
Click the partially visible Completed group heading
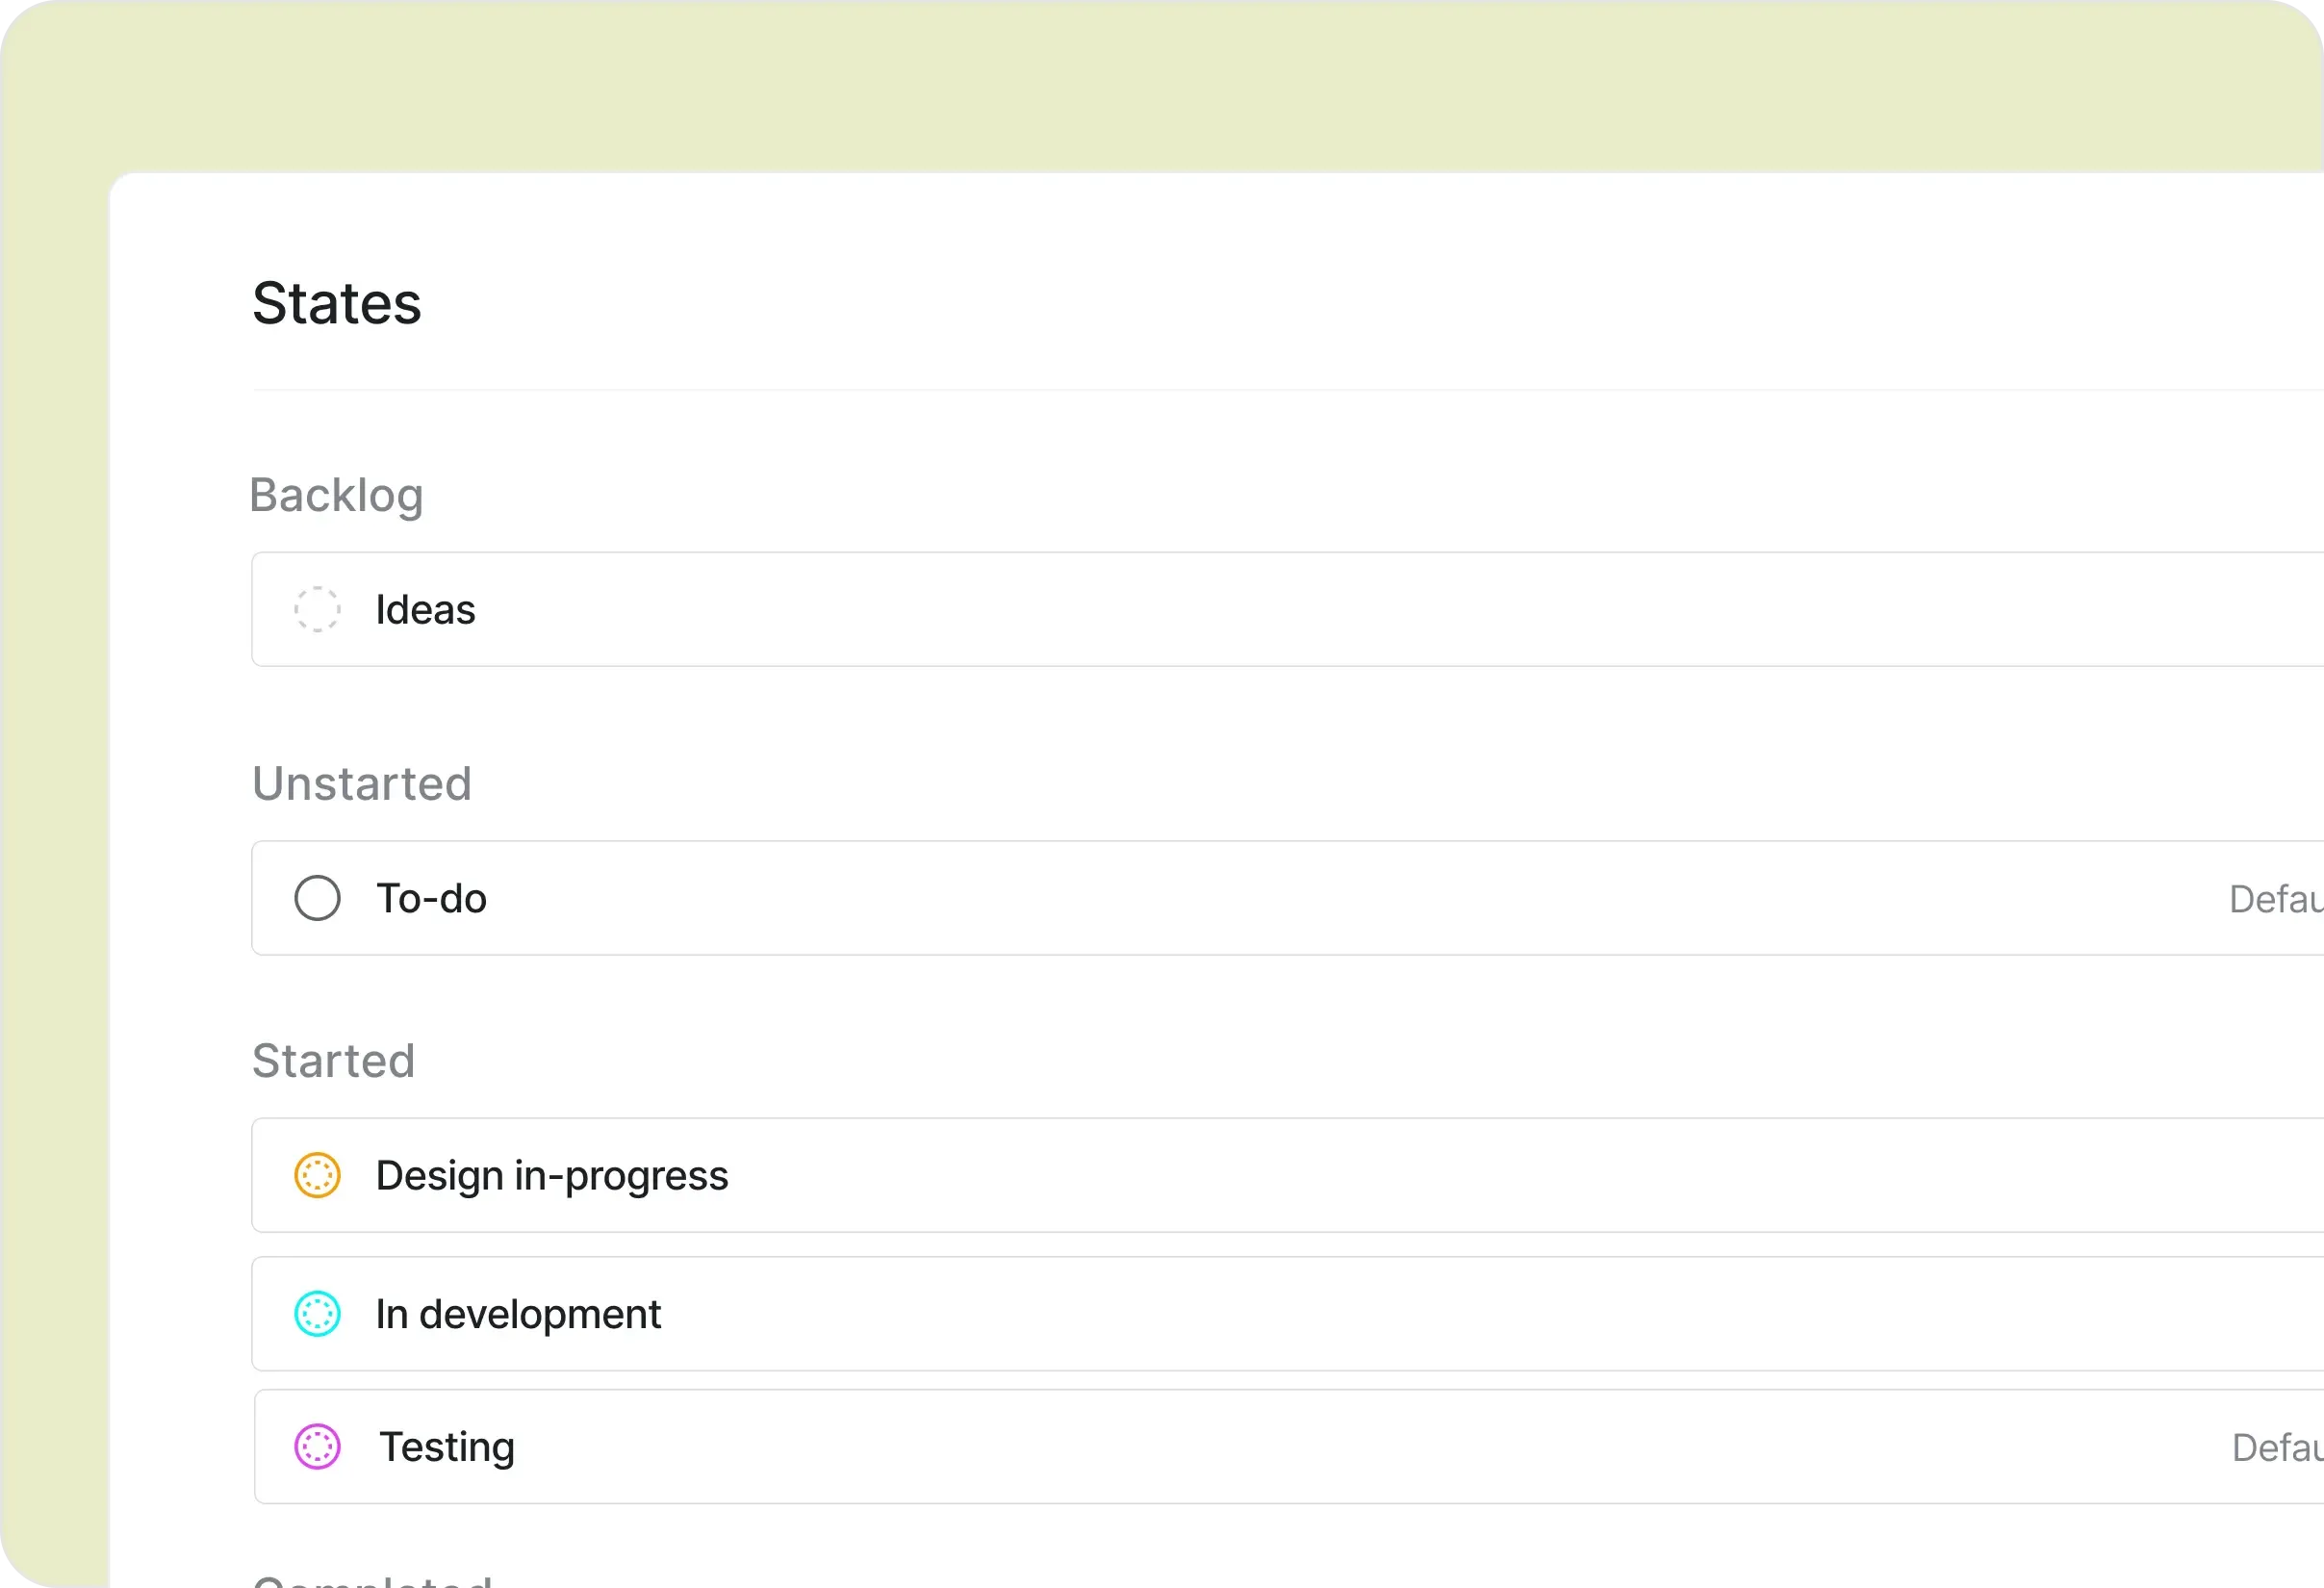[x=372, y=1580]
